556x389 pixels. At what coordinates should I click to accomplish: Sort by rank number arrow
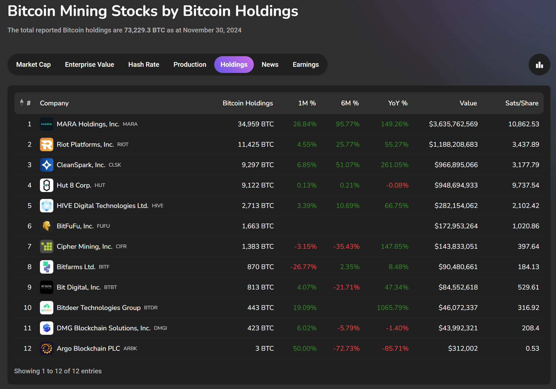(22, 103)
